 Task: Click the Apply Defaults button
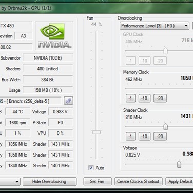(179, 182)
